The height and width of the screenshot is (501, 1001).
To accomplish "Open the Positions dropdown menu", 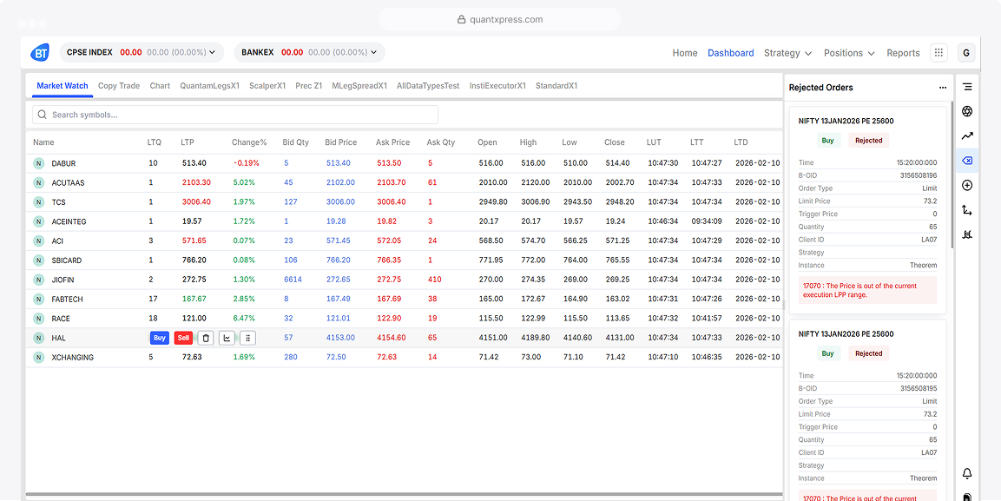I will (x=849, y=53).
